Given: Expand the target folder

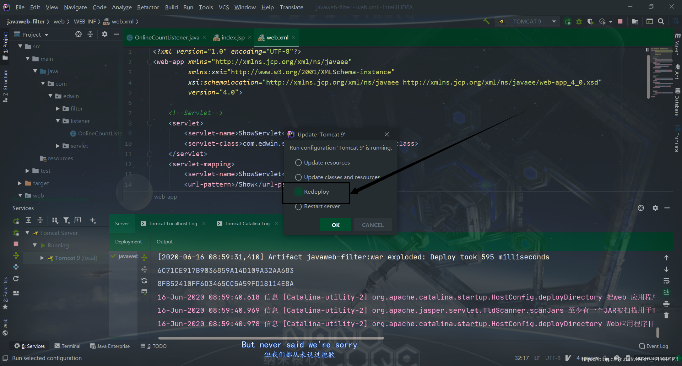Looking at the screenshot, I should [x=20, y=183].
